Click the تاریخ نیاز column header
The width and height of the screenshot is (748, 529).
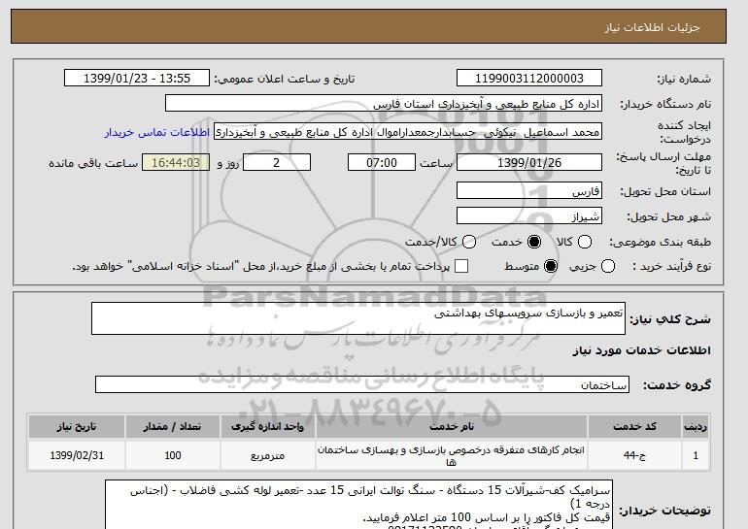(77, 426)
